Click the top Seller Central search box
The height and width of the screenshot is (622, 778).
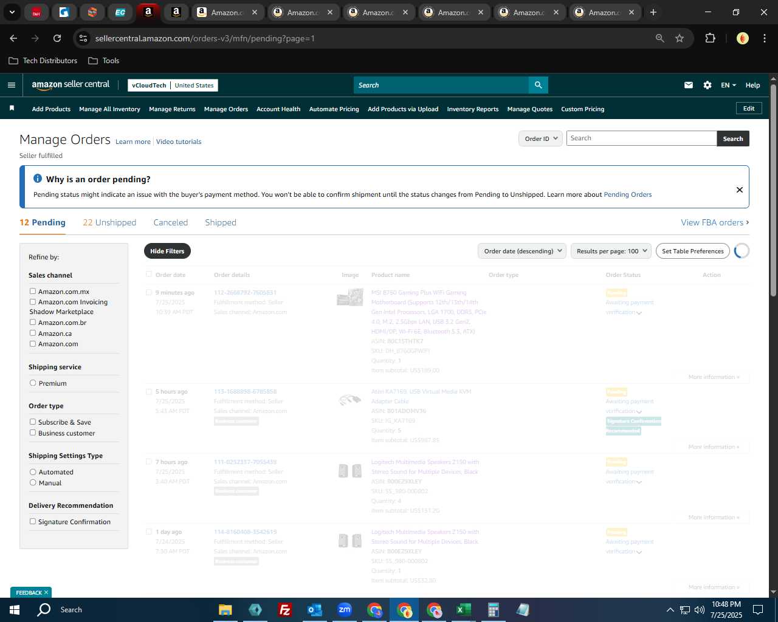pos(441,85)
